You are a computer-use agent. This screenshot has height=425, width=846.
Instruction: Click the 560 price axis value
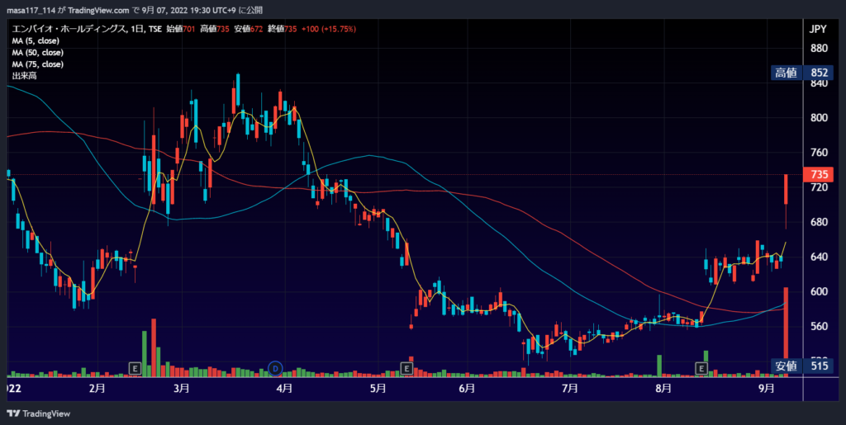coord(819,326)
